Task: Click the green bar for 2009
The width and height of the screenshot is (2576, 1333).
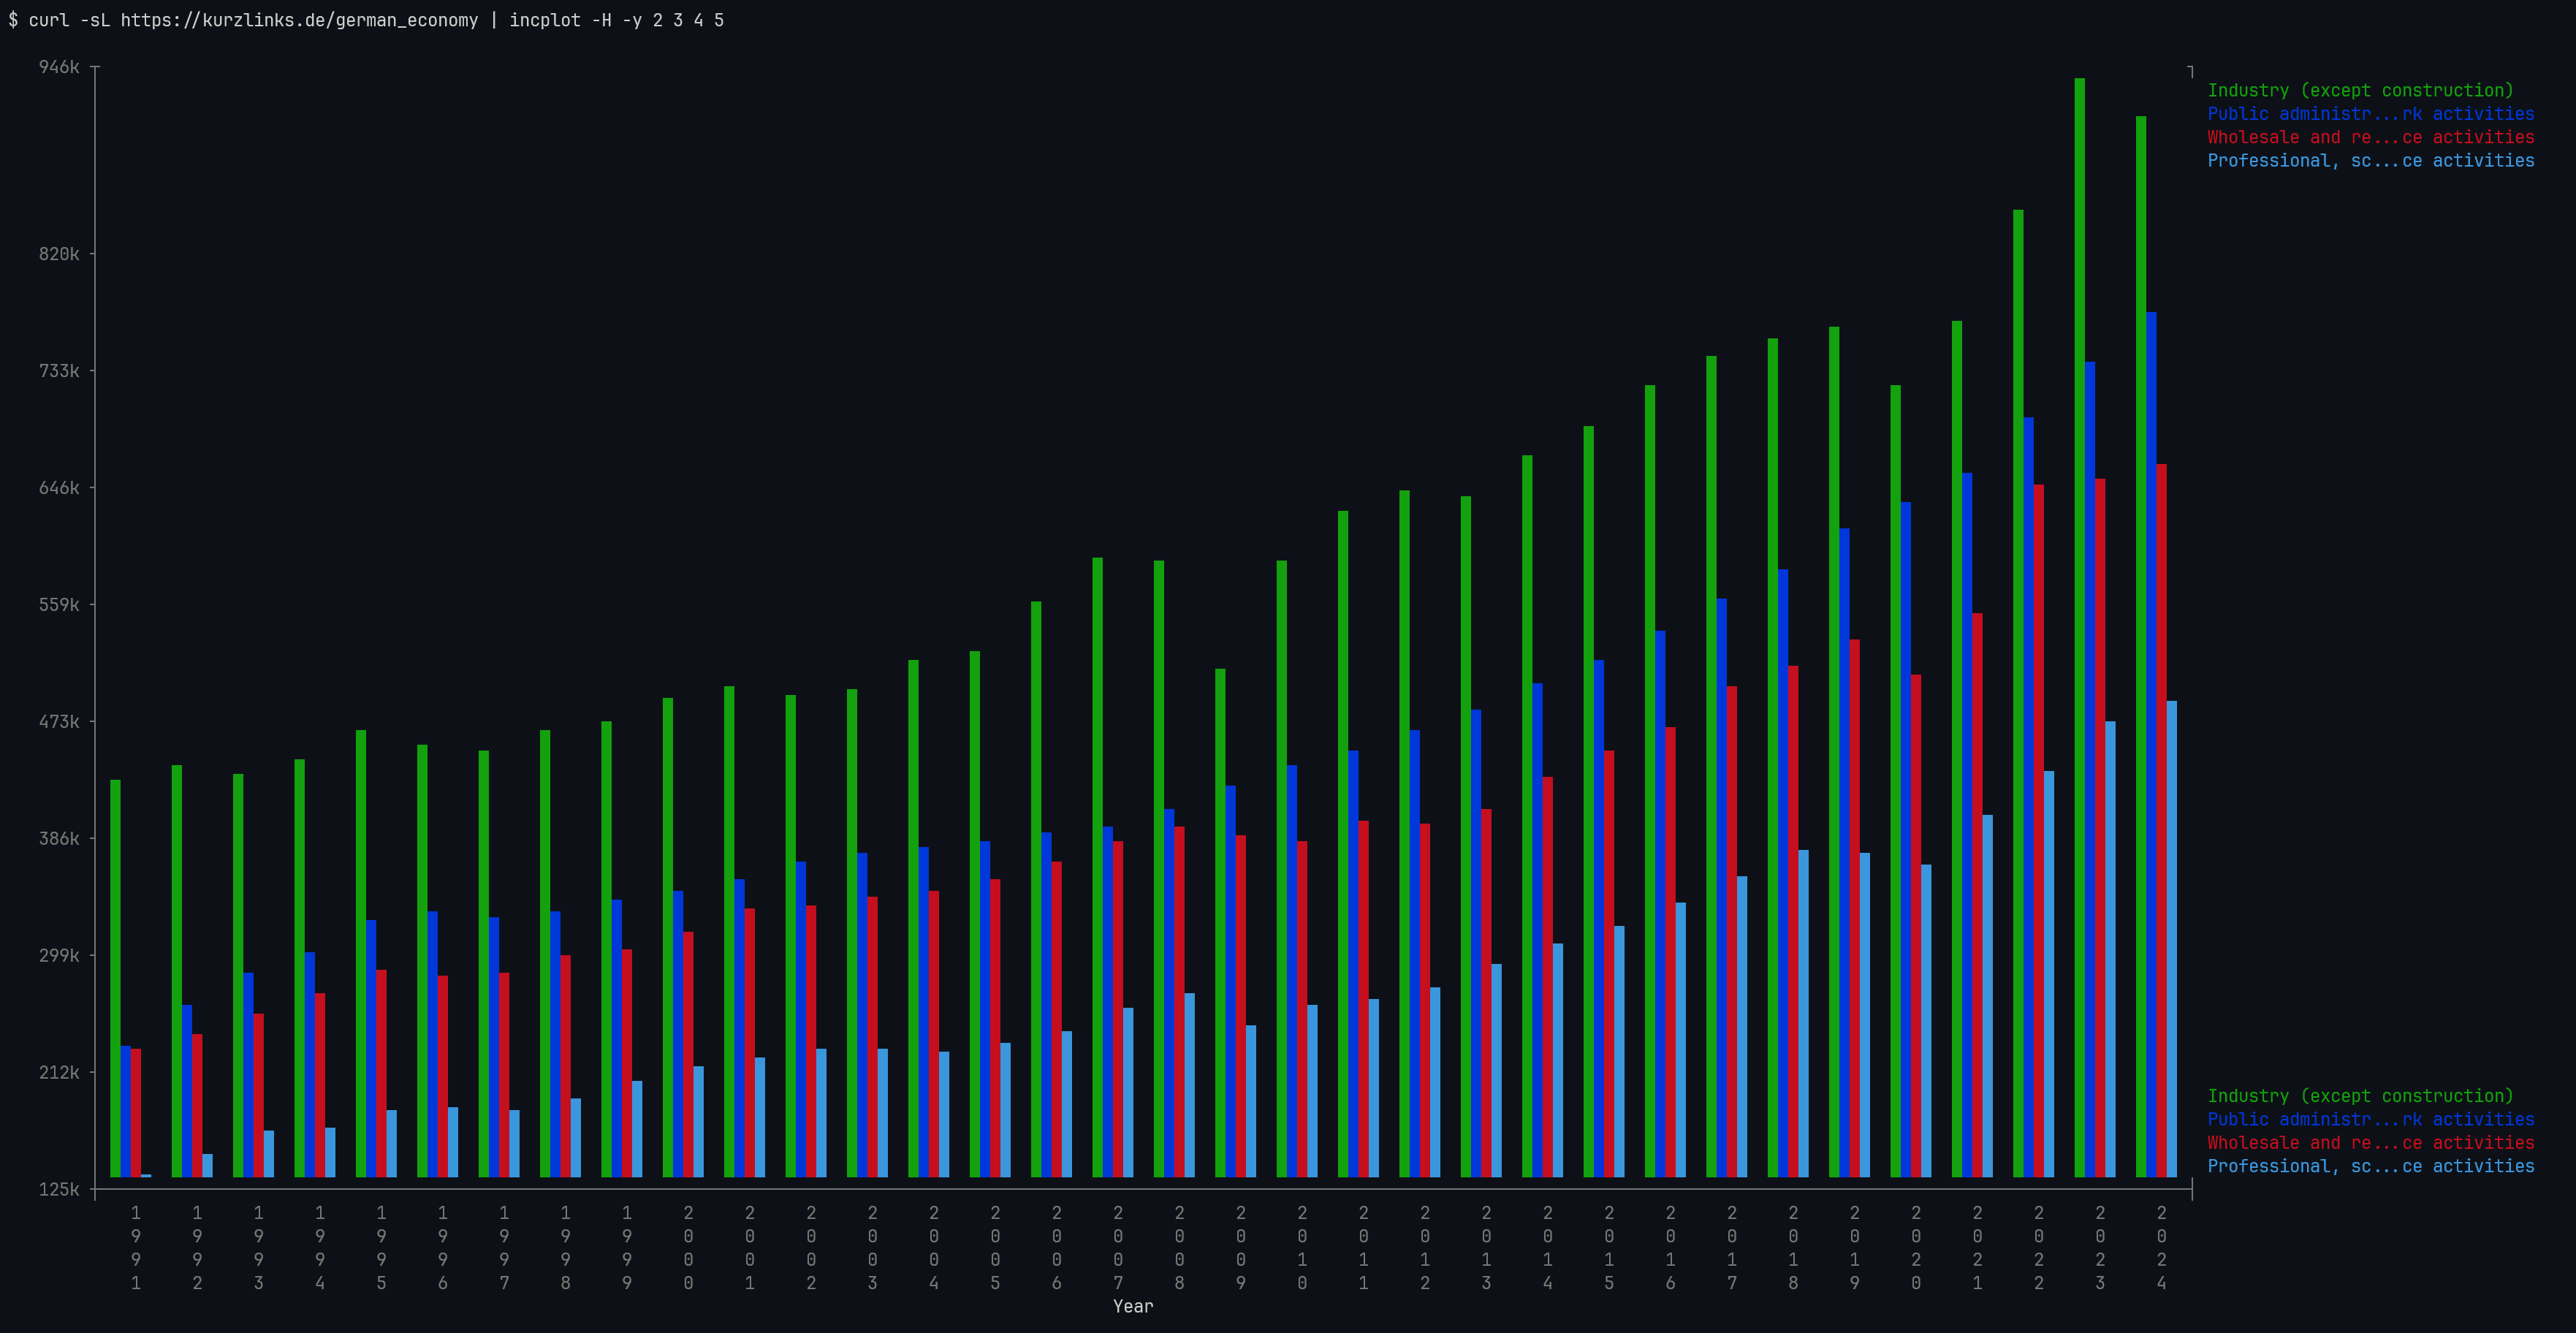Action: click(x=1220, y=920)
